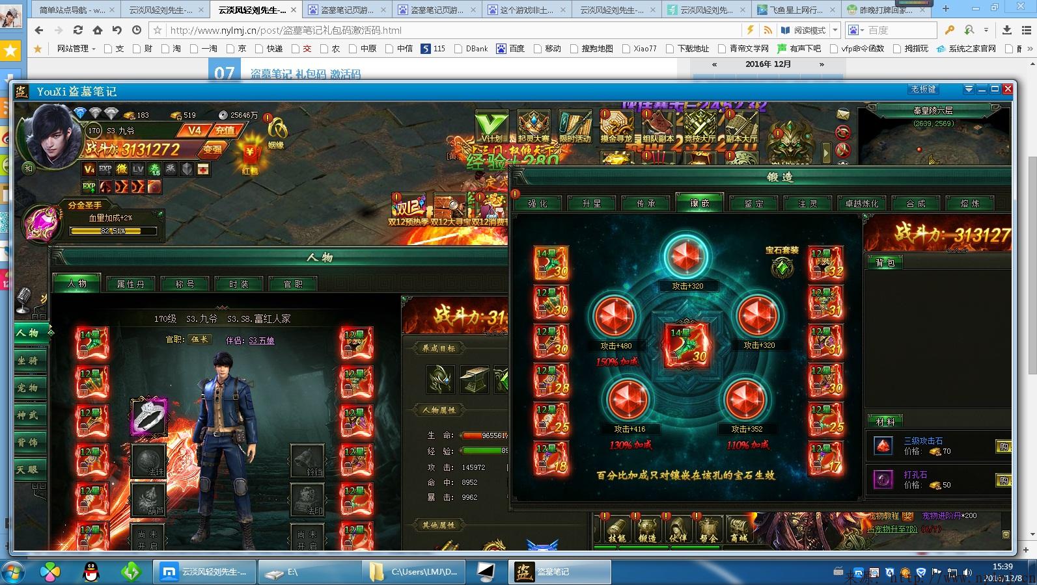Click the QQ penguin taskbar icon
The image size is (1037, 585).
tap(91, 572)
